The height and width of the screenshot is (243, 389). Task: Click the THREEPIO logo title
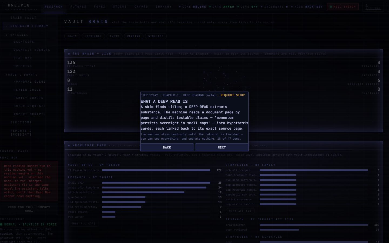click(17, 5)
